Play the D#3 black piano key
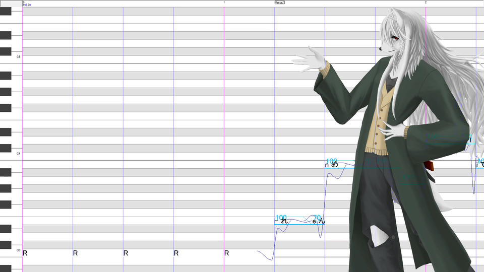Image resolution: width=484 pixels, height=272 pixels. [x=6, y=229]
